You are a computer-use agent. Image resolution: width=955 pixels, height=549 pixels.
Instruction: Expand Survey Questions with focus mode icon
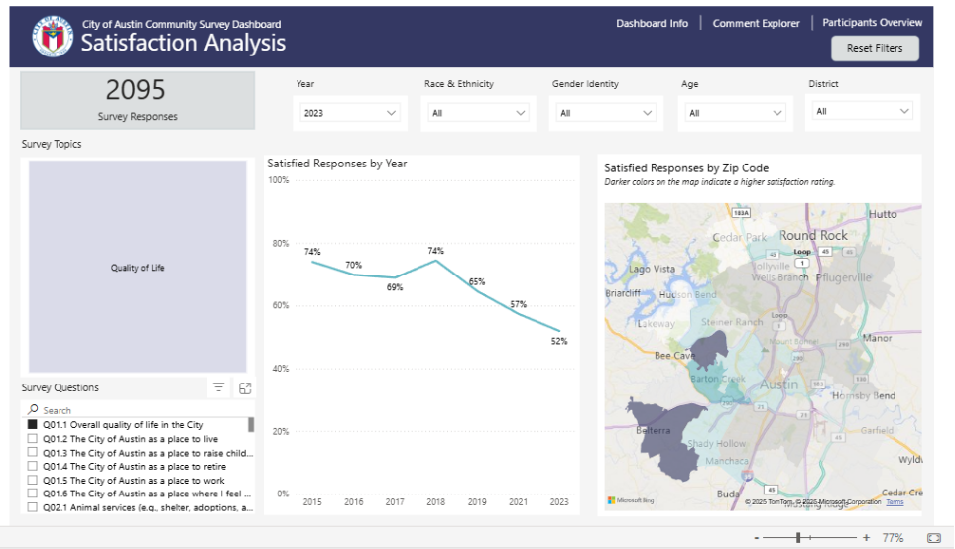pos(245,388)
